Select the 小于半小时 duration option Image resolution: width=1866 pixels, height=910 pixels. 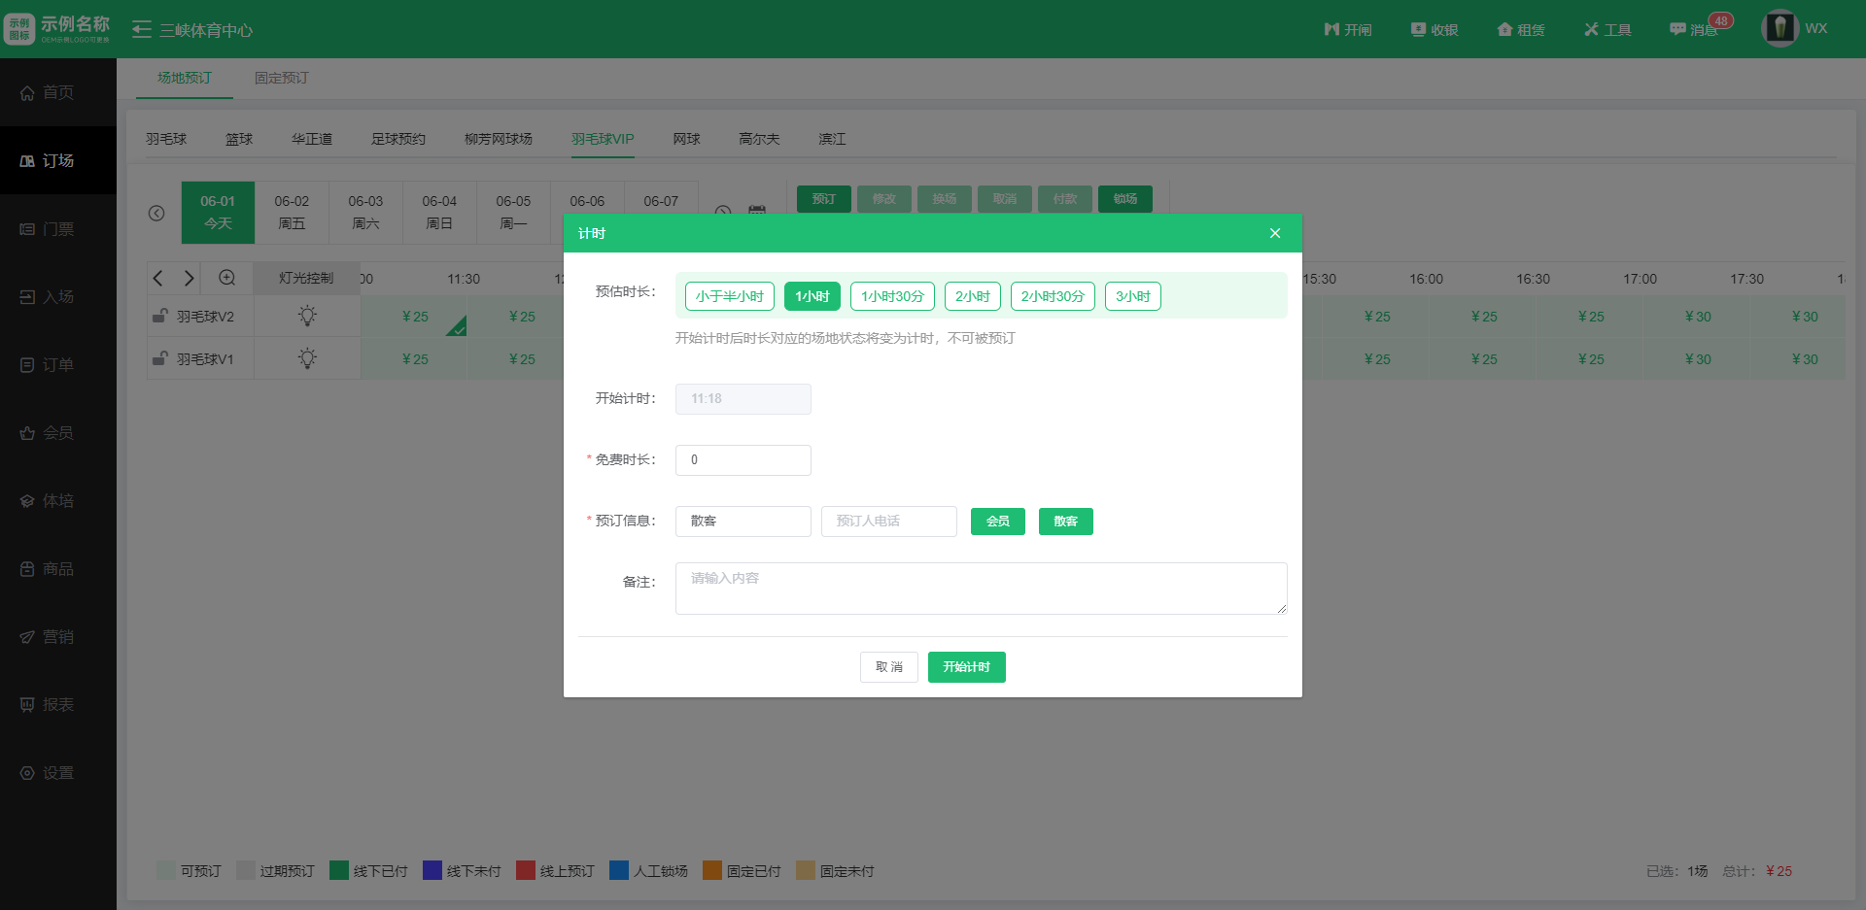729,296
